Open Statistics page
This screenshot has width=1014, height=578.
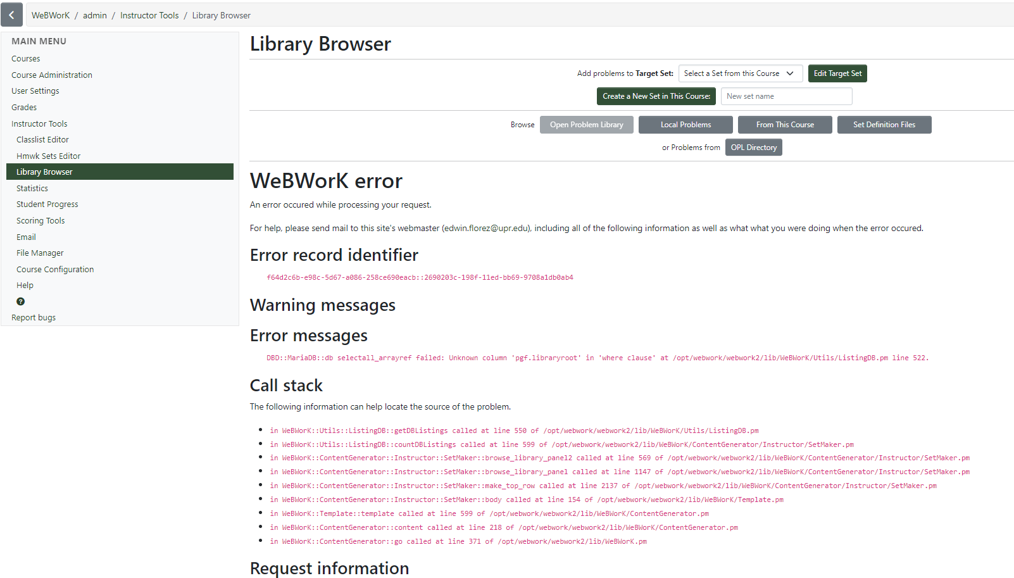(32, 188)
